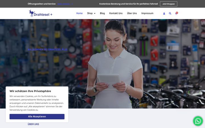Open the Kontakt Uns page
This screenshot has height=128, width=205.
pyautogui.click(x=116, y=13)
